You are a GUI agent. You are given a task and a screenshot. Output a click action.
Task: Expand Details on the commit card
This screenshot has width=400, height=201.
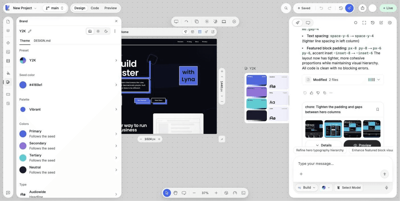[x=323, y=144]
